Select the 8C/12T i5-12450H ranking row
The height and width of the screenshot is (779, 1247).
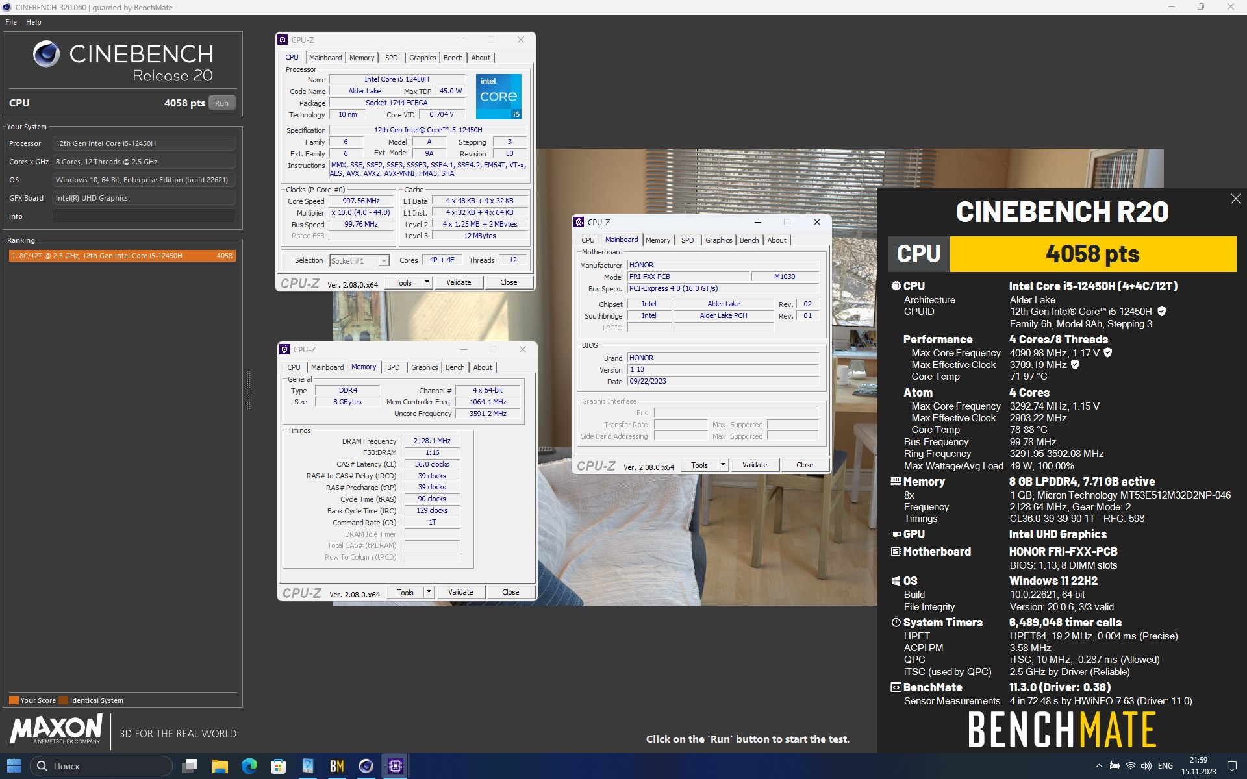[x=122, y=256]
